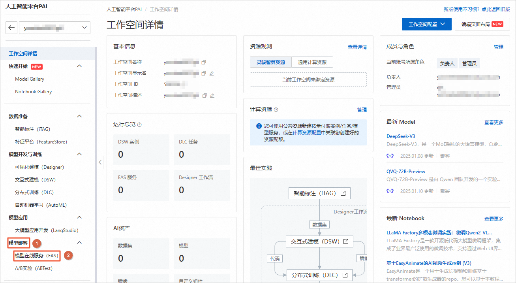Open Model Gallery from the sidebar
The image size is (516, 283).
(30, 79)
